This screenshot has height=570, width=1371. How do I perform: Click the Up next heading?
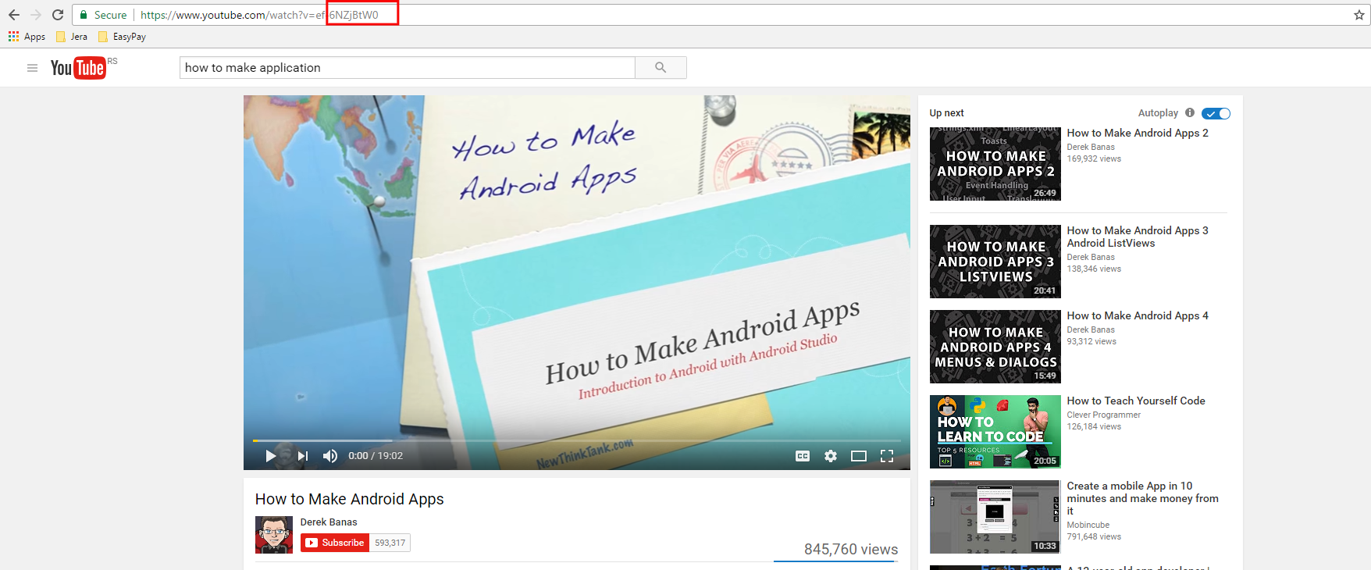coord(946,113)
